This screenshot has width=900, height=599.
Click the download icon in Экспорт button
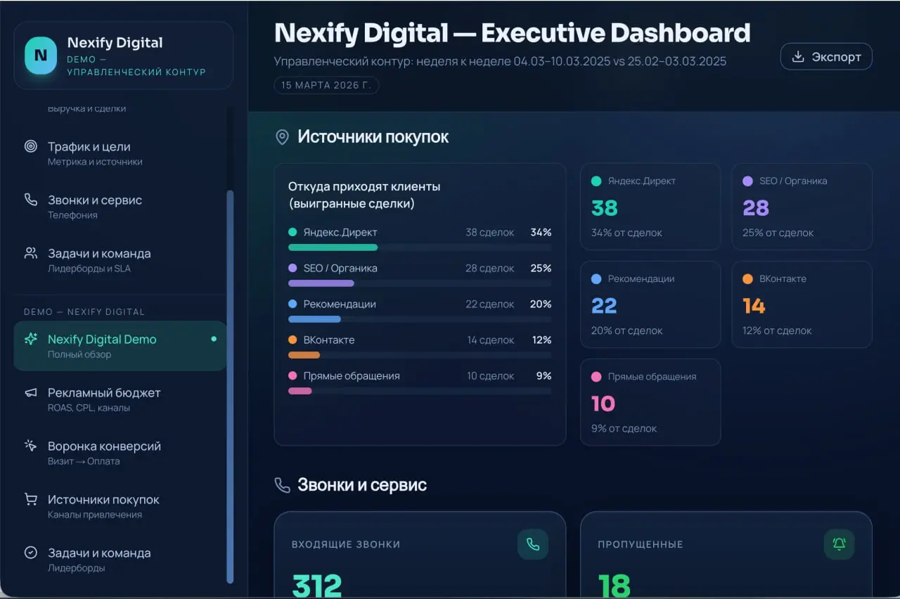[x=798, y=57]
